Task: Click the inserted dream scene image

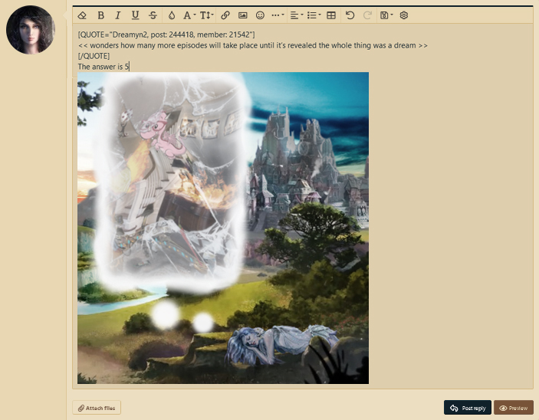Action: (223, 228)
